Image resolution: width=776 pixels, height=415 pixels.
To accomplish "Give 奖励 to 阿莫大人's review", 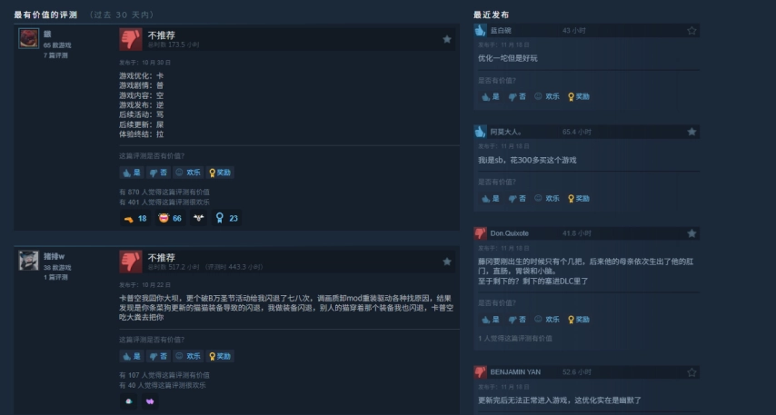I will point(579,198).
